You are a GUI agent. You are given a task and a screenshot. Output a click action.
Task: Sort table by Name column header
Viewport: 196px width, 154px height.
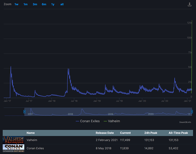31,133
